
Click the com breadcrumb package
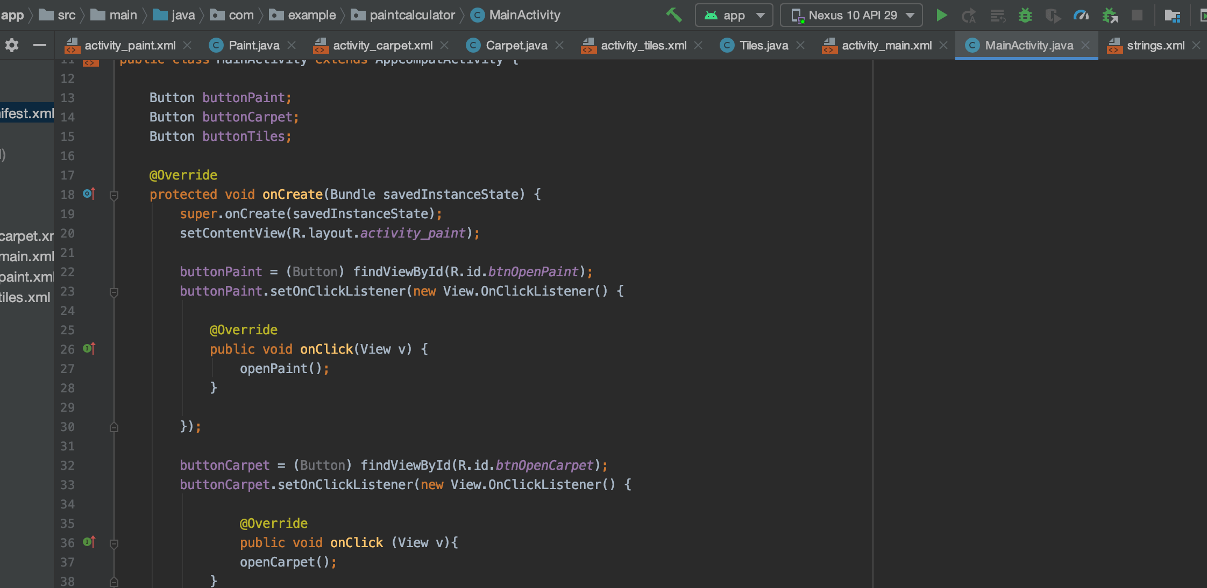(x=232, y=15)
